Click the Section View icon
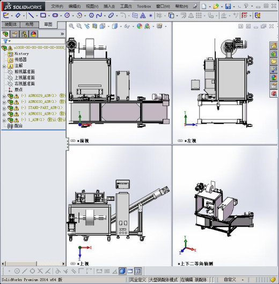Image resolution: width=279 pixels, height=284 pixels. pyautogui.click(x=94, y=26)
